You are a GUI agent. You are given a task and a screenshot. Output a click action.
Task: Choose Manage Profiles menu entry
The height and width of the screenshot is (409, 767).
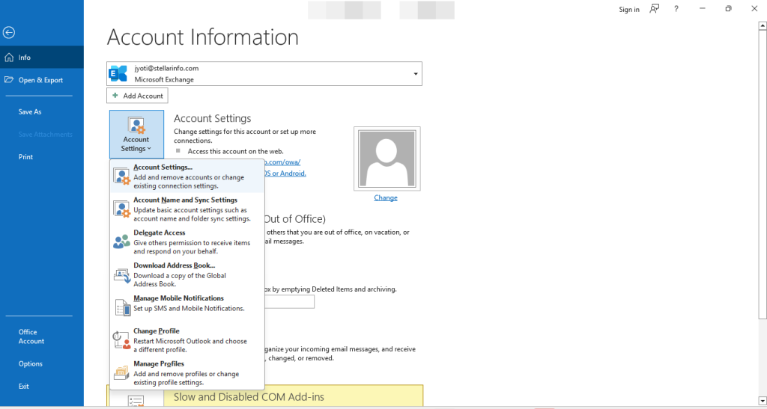(x=187, y=372)
